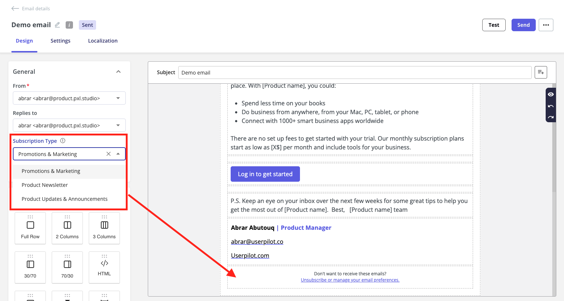Switch to the Localization tab
564x301 pixels.
pos(103,41)
